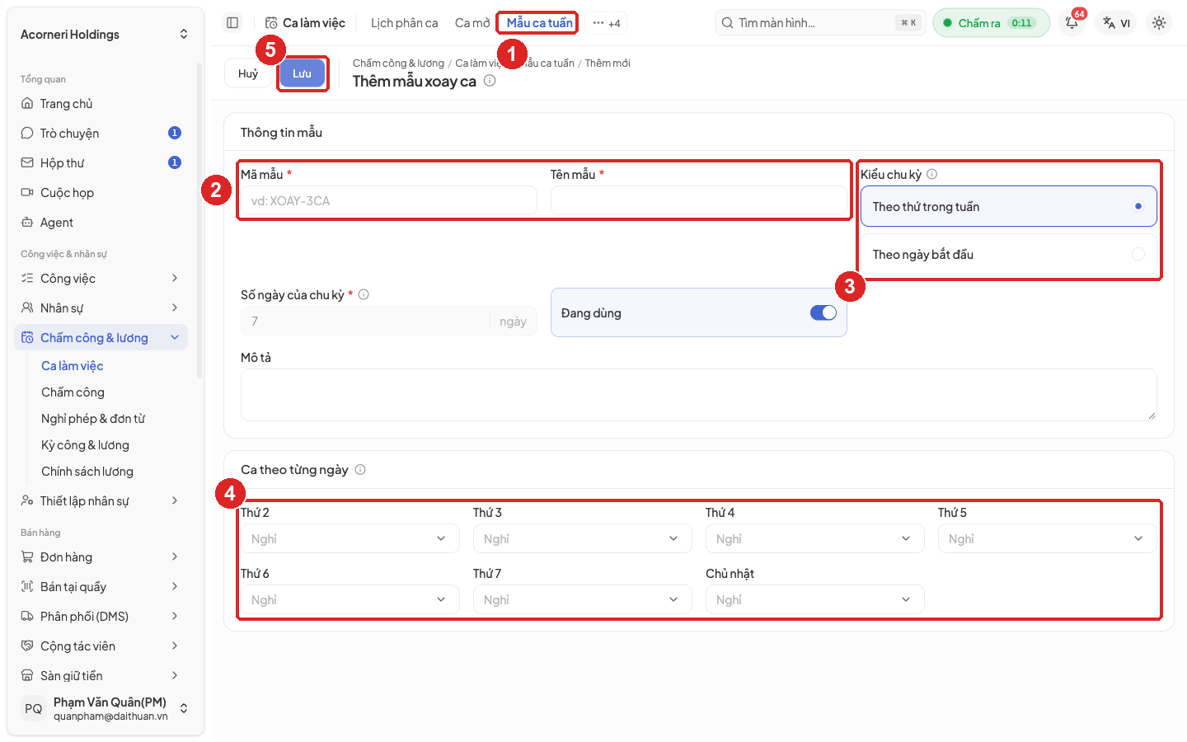Viewport: 1187px width, 742px height.
Task: Click the info icon beside Thêm mẫu xoay ca
Action: [x=490, y=81]
